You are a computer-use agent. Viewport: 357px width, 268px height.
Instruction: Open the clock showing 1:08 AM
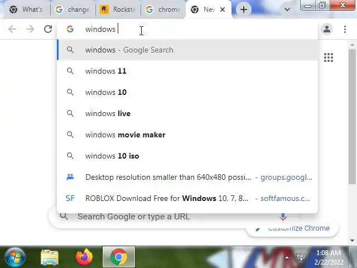click(329, 257)
